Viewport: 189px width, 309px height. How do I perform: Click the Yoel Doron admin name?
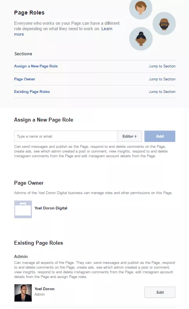45,289
